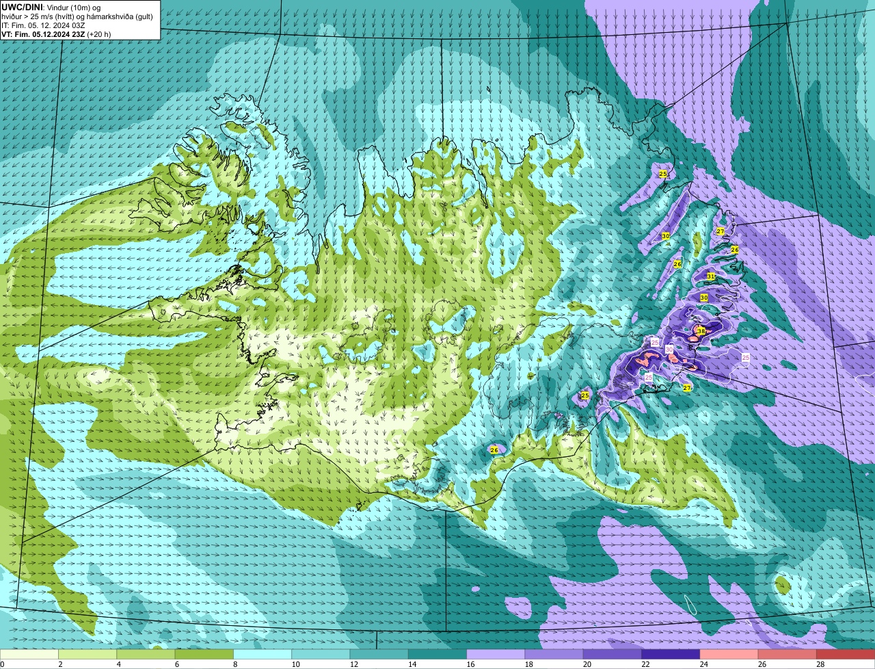The image size is (875, 669).
Task: Select the red legend swatch above 28 m/s
Action: (x=846, y=655)
